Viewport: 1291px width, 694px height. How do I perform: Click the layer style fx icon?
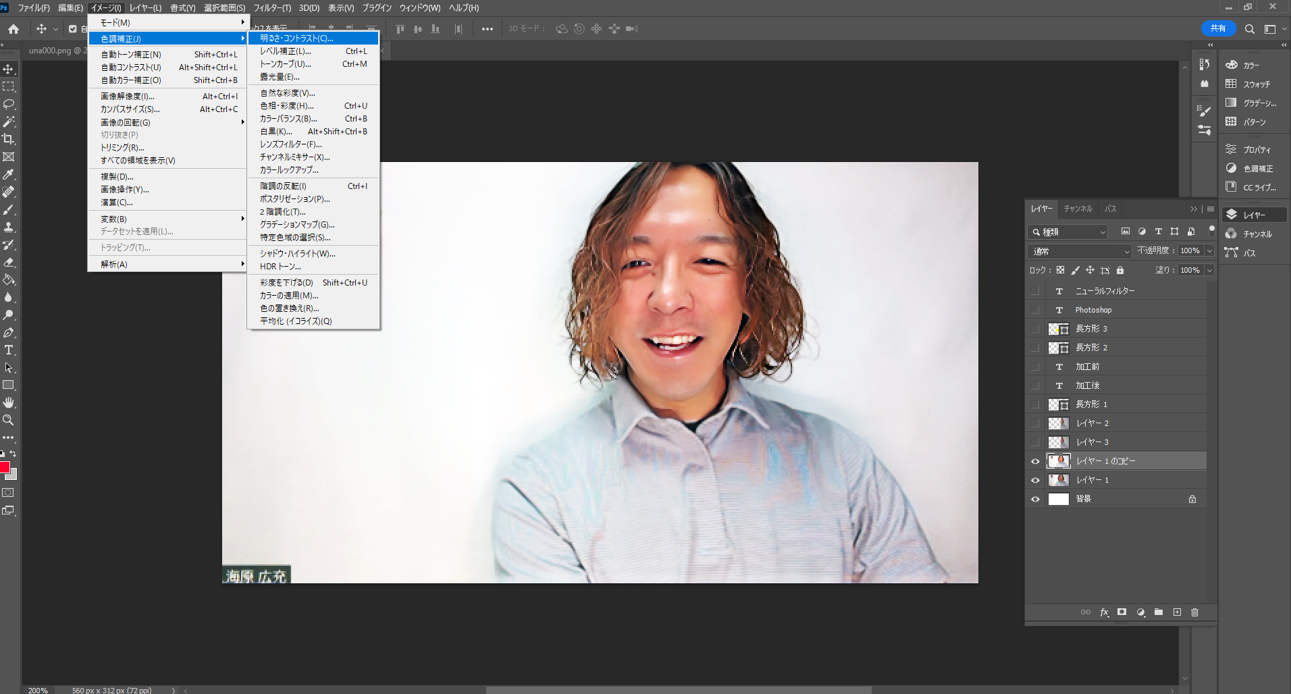coord(1104,612)
